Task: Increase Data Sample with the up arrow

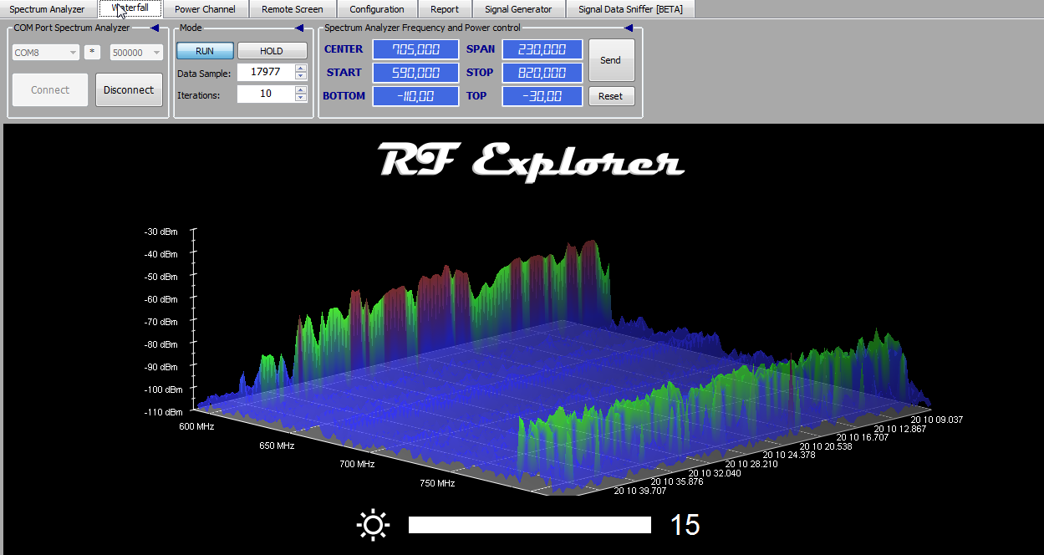Action: click(x=302, y=69)
